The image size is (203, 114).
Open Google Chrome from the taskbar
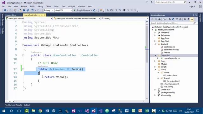(x=40, y=111)
